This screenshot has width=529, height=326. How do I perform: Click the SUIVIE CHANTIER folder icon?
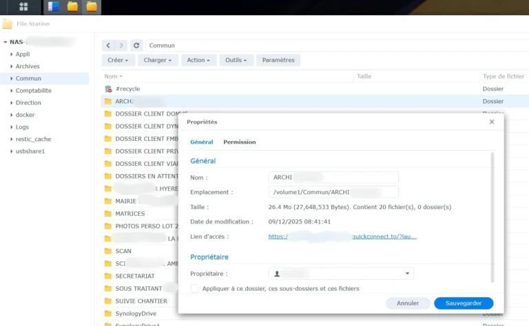pos(108,301)
